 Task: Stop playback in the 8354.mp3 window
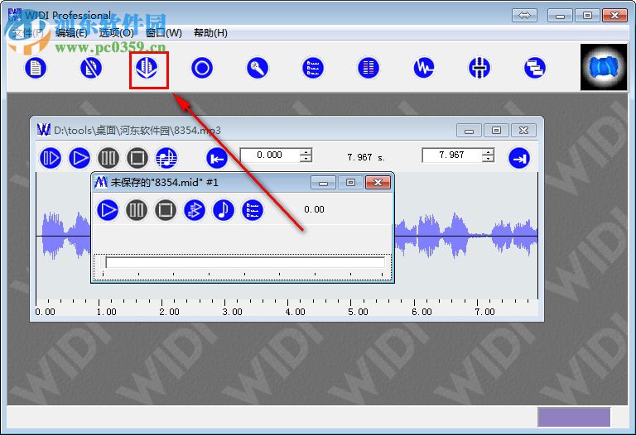(137, 158)
